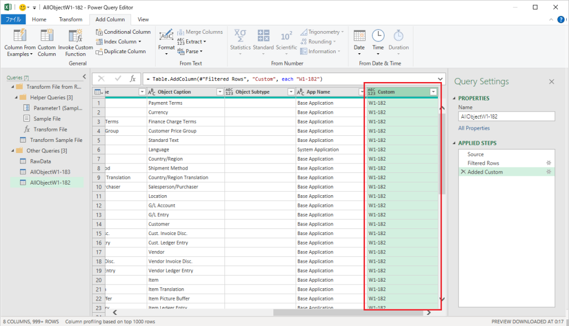Click the Duration icon
This screenshot has height=326, width=569.
[x=398, y=43]
